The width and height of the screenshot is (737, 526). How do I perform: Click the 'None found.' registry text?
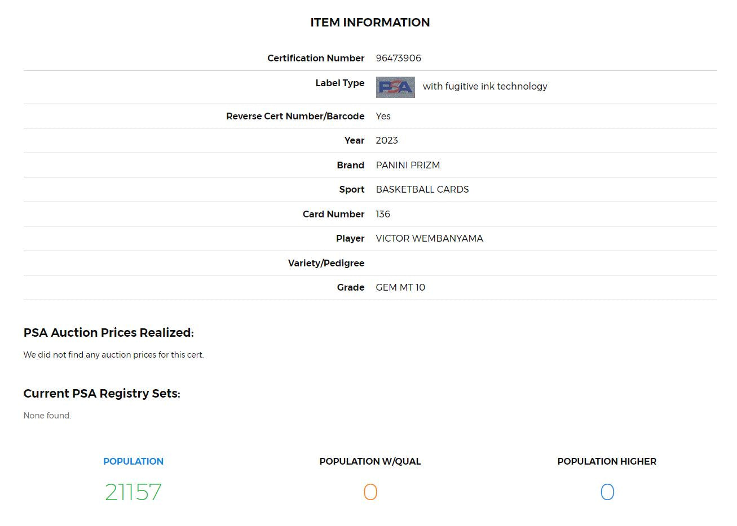[x=47, y=416]
